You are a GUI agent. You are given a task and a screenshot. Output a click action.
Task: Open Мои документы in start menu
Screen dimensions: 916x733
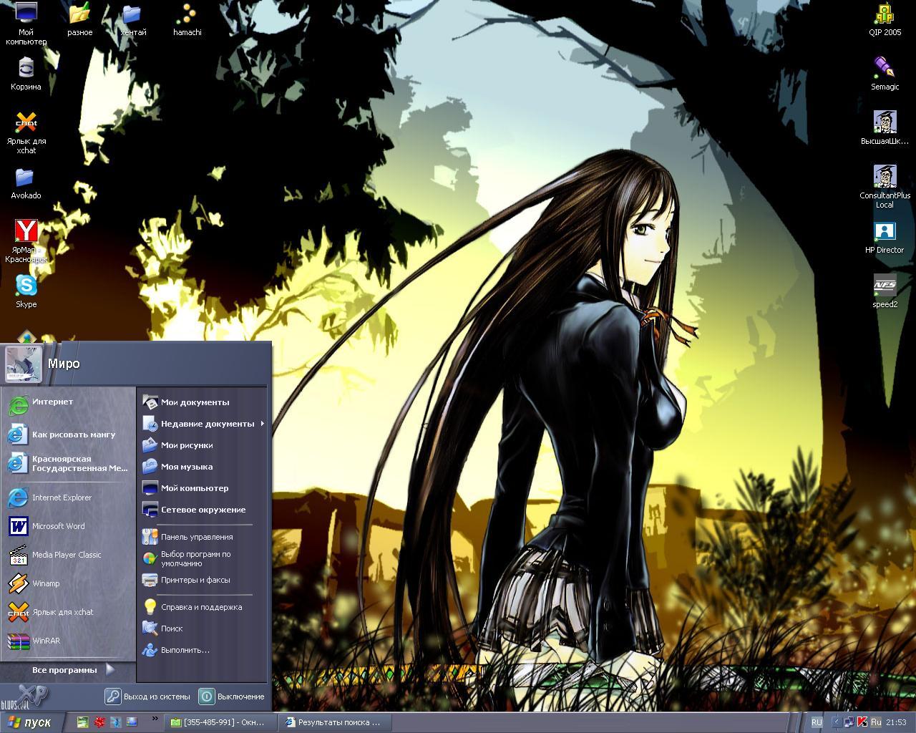click(x=203, y=402)
